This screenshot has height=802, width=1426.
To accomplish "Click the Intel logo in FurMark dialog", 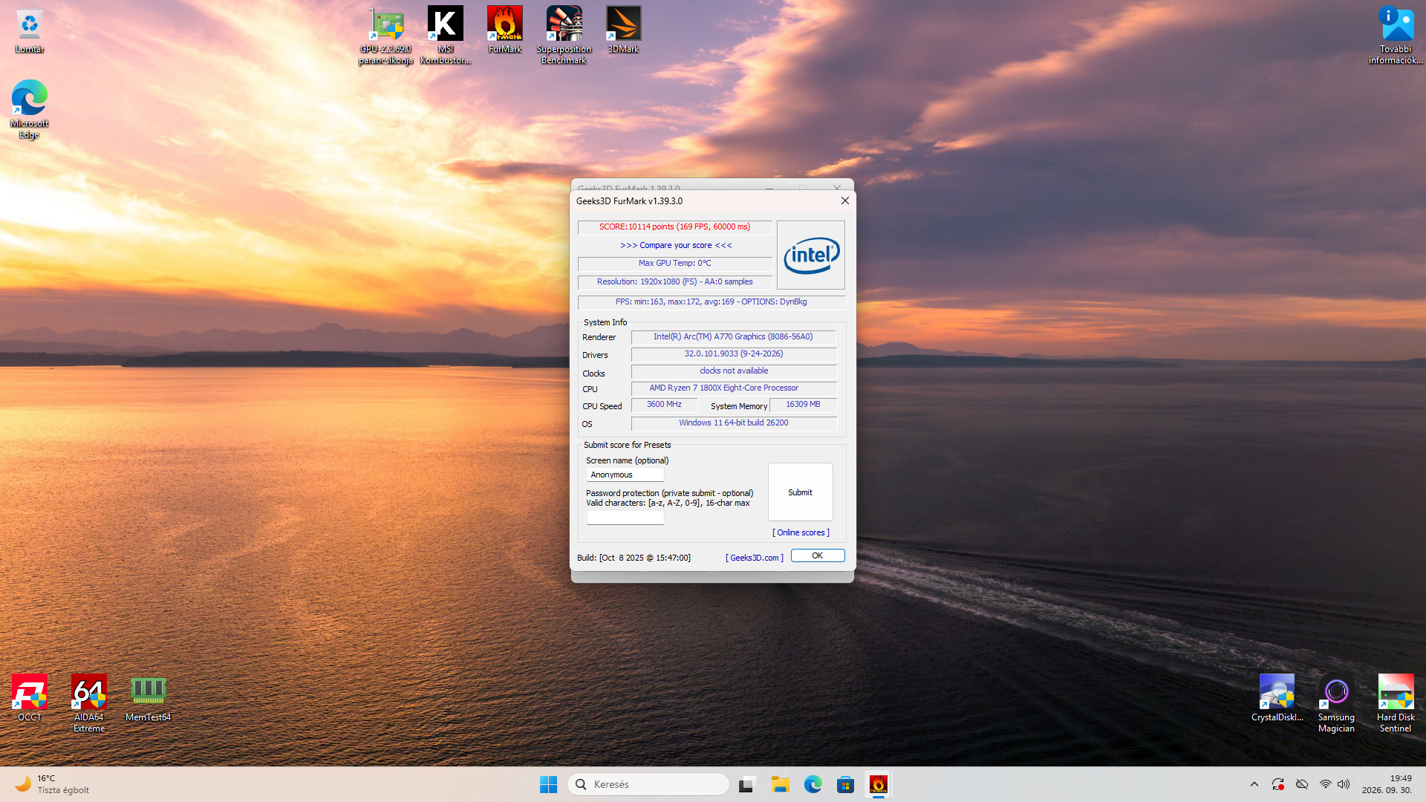I will click(x=811, y=255).
